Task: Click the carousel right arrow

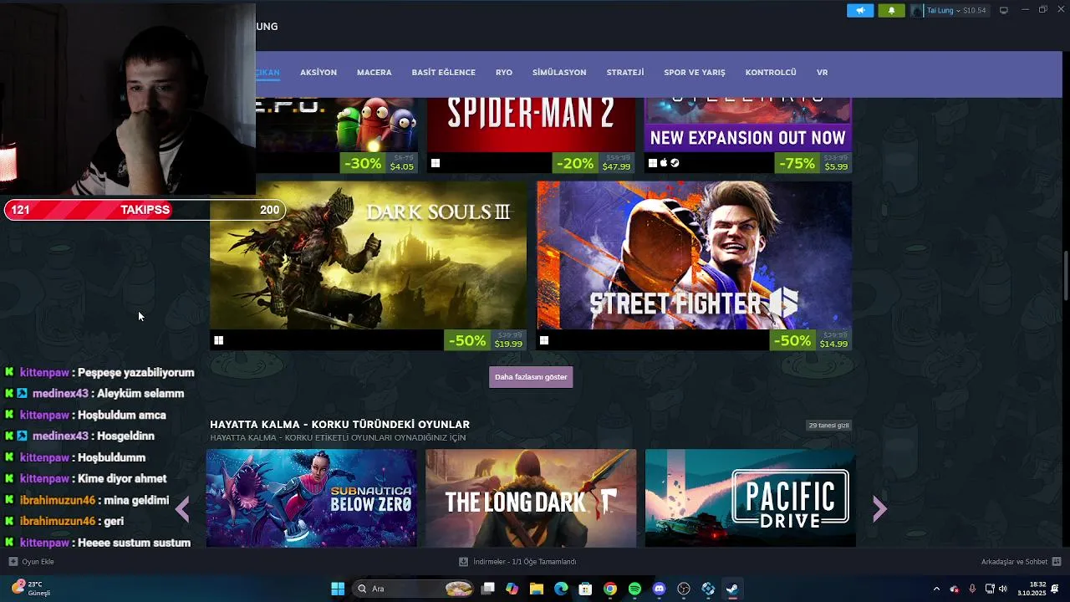Action: coord(879,508)
